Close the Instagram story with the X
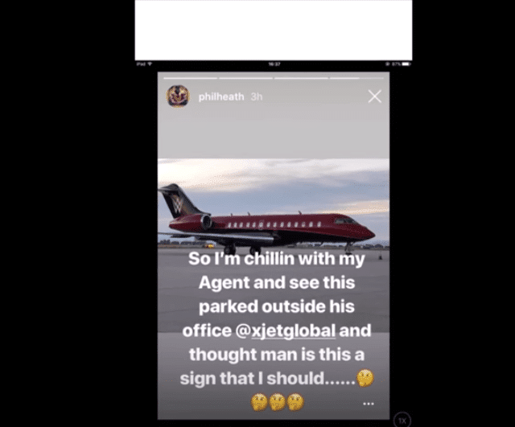Viewport: 515px width, 427px height. 375,96
